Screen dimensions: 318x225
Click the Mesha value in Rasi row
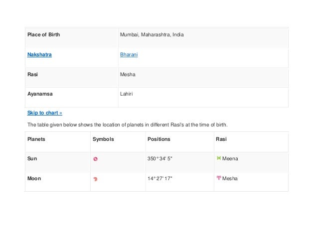[128, 74]
